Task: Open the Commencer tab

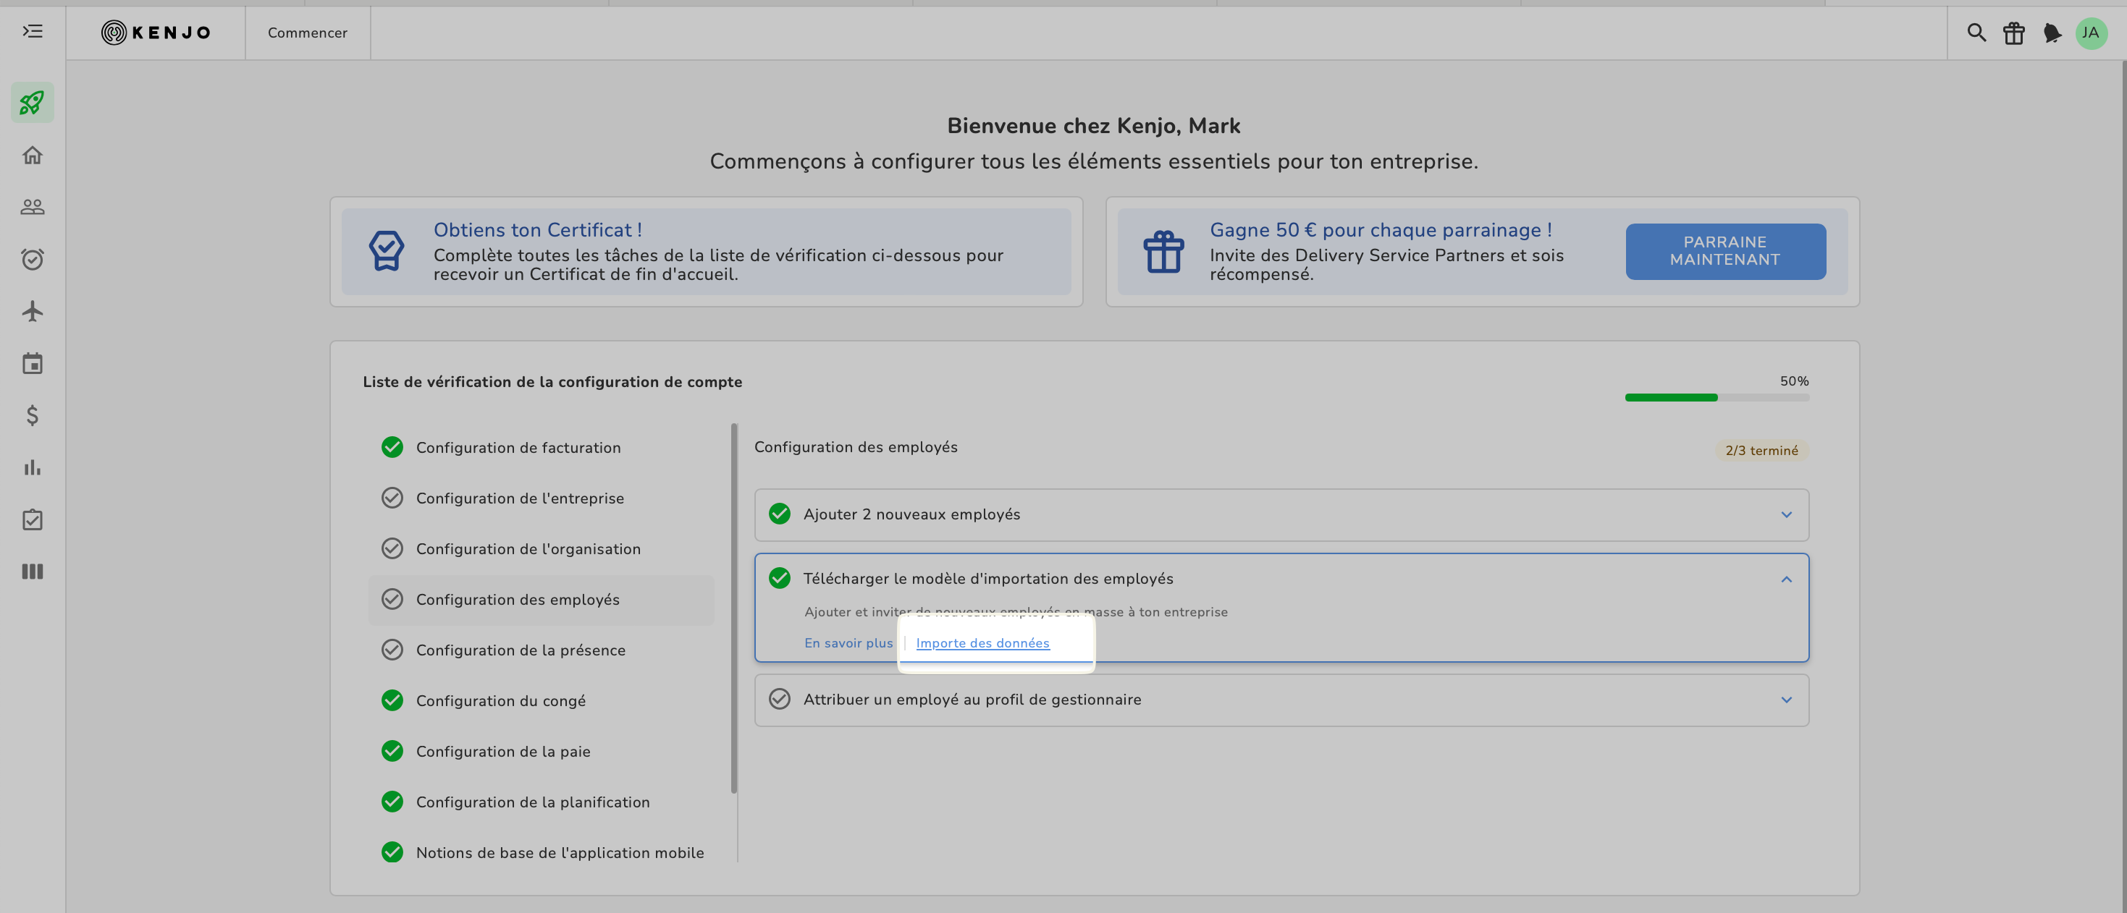Action: point(307,33)
